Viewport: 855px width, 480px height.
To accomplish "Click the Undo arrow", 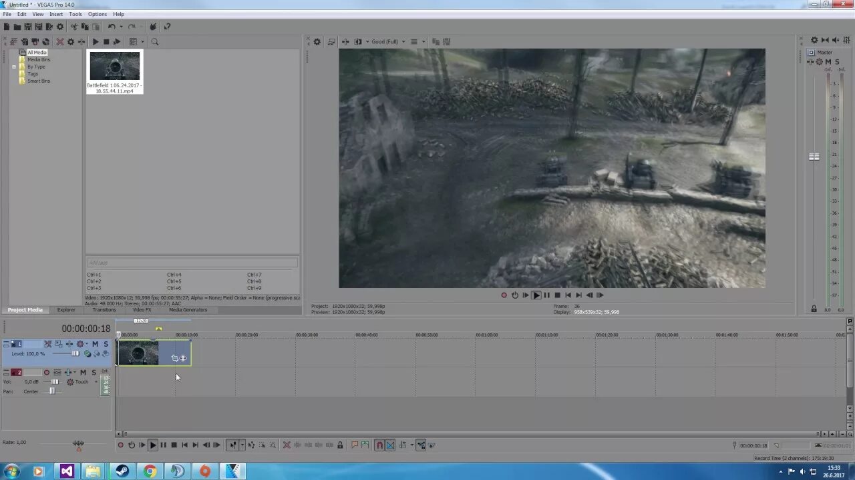I will (x=112, y=27).
